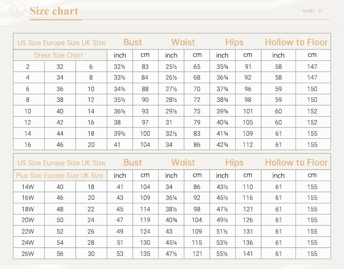This screenshot has width=344, height=269.
Task: Select the Dress Size Chart label
Action: (x=58, y=55)
